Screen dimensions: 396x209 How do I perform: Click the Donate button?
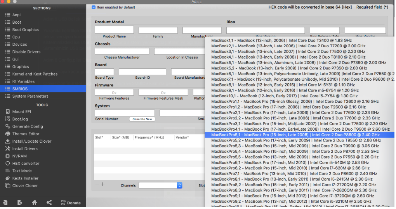pyautogui.click(x=71, y=203)
